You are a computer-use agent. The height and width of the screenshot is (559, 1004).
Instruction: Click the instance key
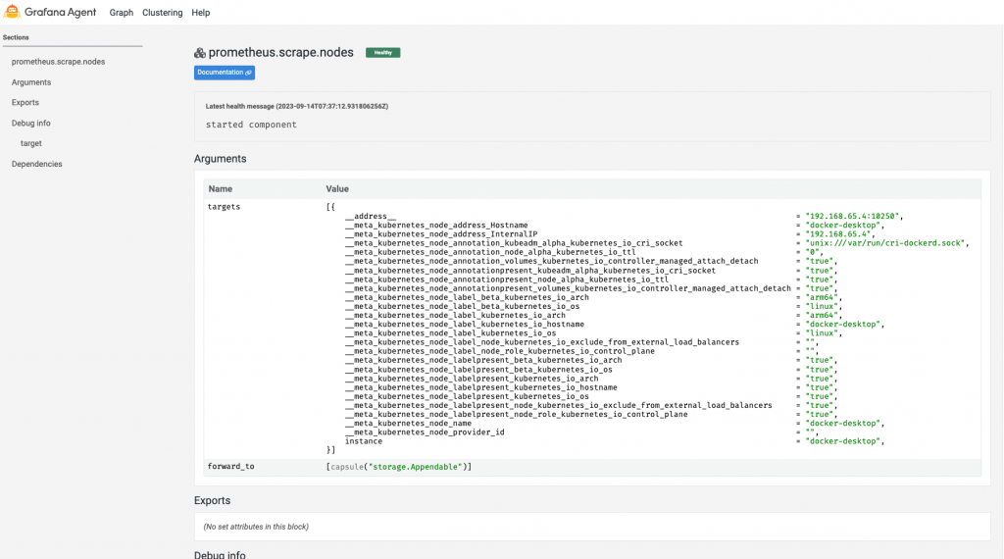pos(364,441)
